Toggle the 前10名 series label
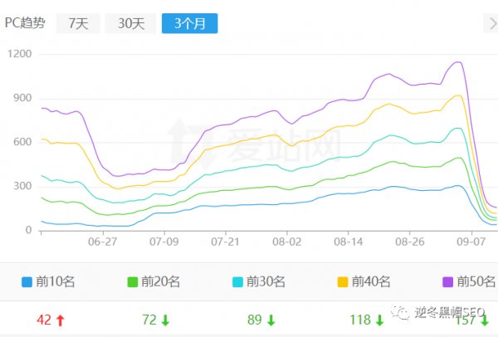 (56, 282)
